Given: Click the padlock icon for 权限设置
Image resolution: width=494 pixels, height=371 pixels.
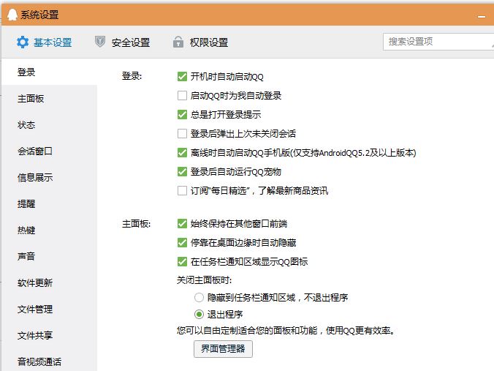Looking at the screenshot, I should 178,42.
